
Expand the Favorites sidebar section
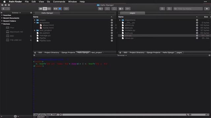2,15
